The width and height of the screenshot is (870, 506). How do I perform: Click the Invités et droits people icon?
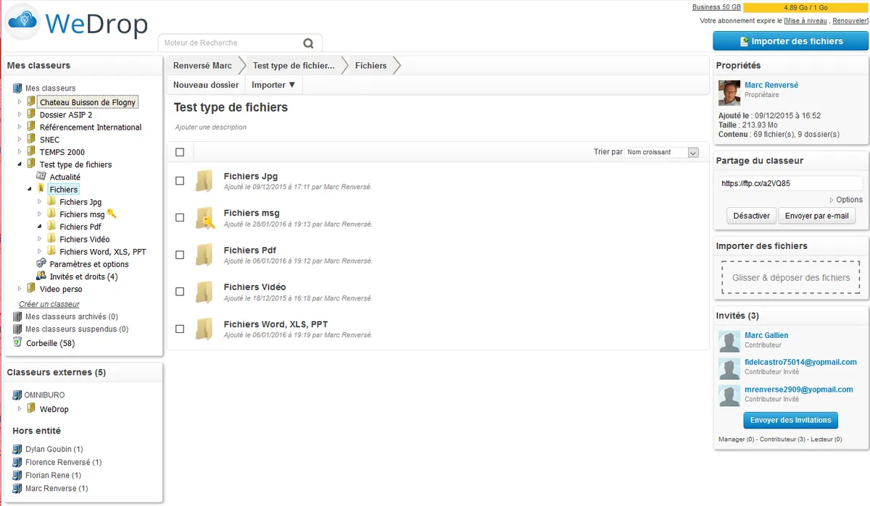pos(41,276)
